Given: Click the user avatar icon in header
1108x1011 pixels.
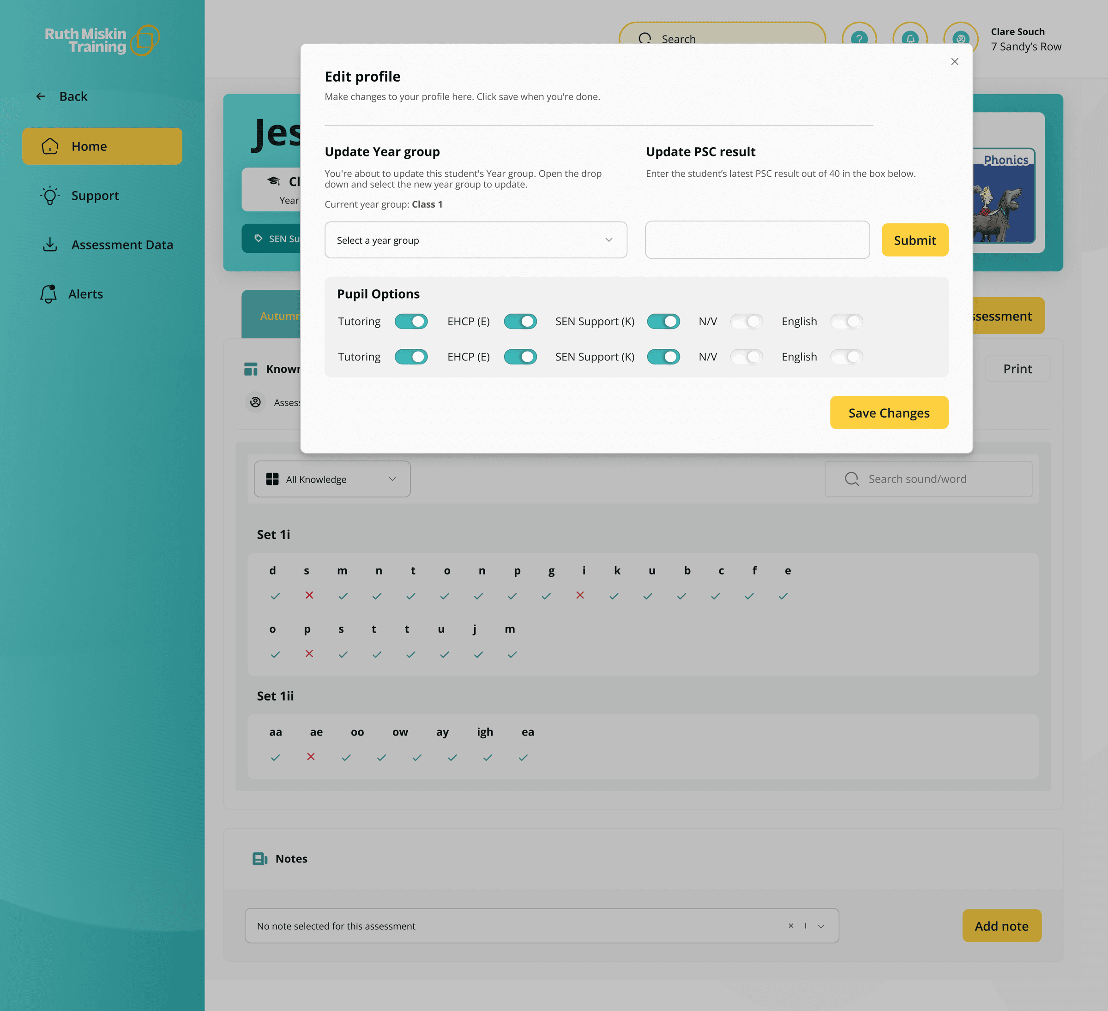Looking at the screenshot, I should (x=961, y=39).
